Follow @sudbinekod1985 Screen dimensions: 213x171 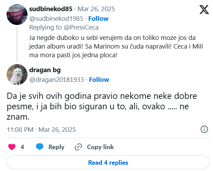(x=98, y=18)
